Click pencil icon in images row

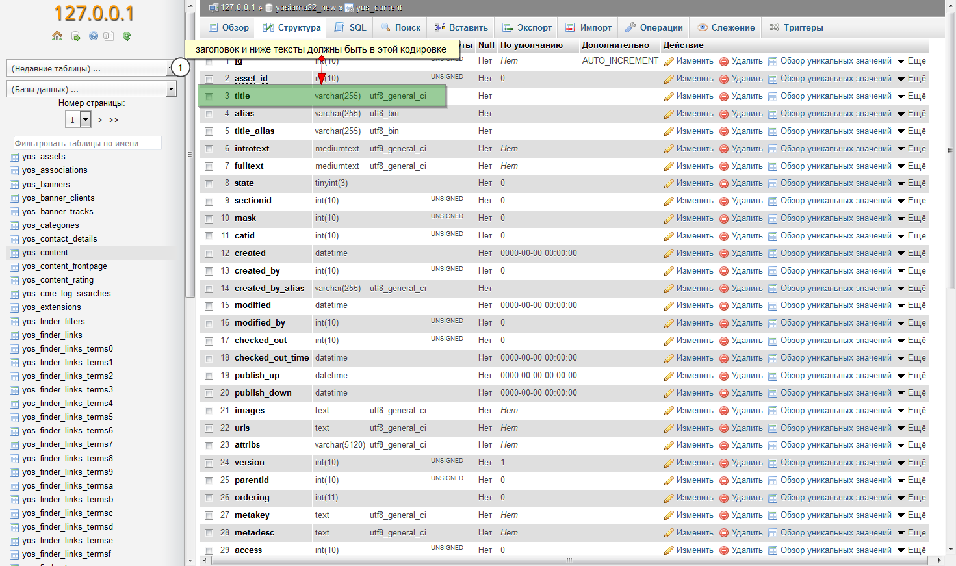point(669,411)
